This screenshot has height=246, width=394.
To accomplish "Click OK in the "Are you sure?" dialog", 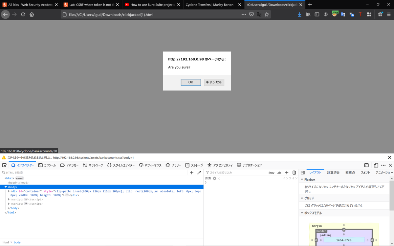I will click(191, 82).
